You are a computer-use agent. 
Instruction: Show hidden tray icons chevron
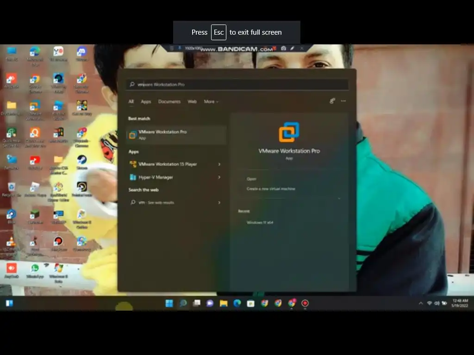[x=420, y=303]
